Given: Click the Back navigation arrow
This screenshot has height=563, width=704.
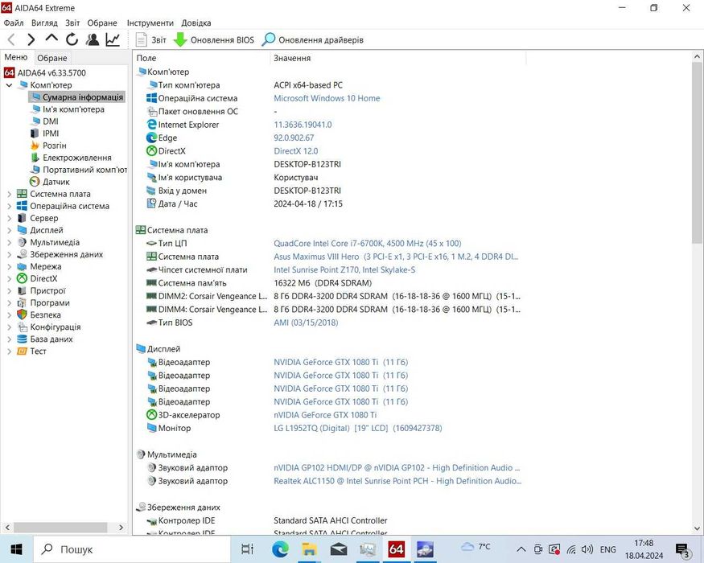Looking at the screenshot, I should pos(12,39).
